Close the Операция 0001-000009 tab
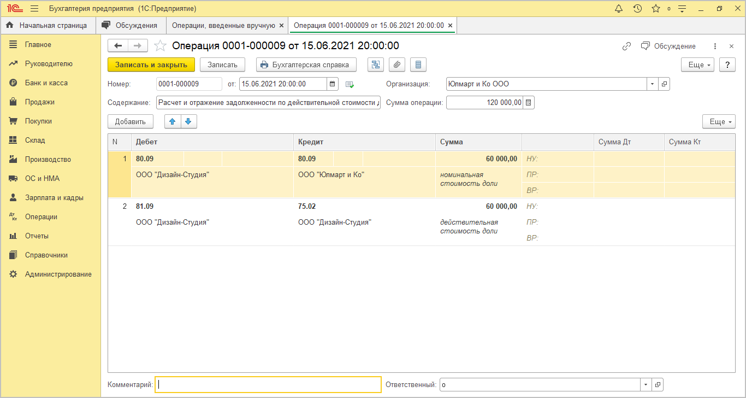 [450, 26]
